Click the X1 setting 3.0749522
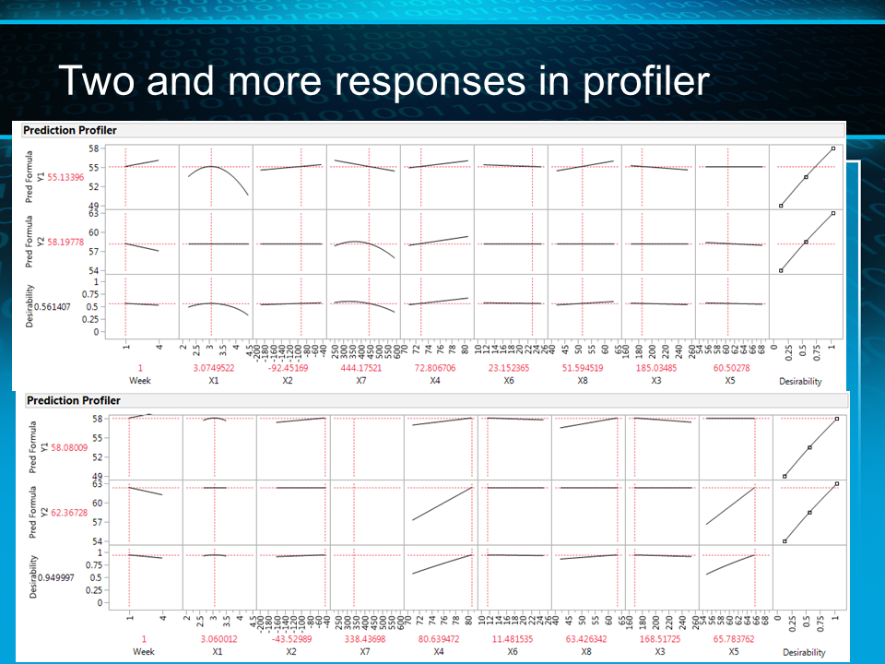 (213, 368)
